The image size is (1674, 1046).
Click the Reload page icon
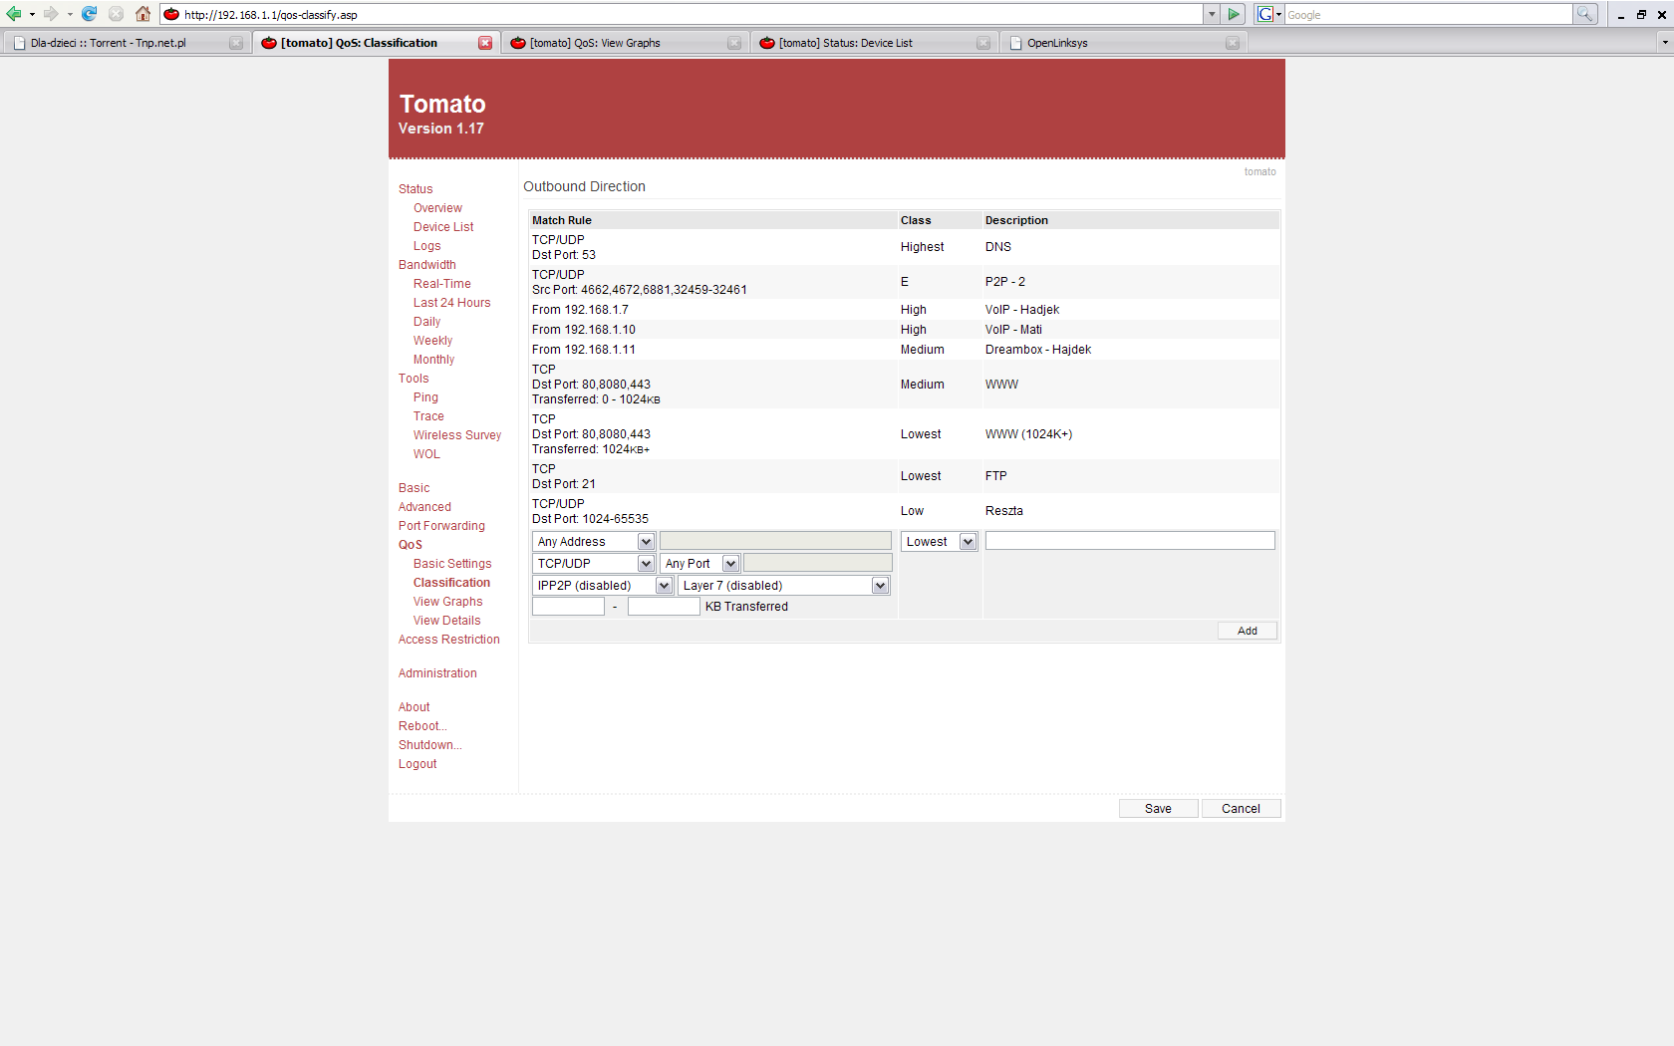click(x=89, y=14)
